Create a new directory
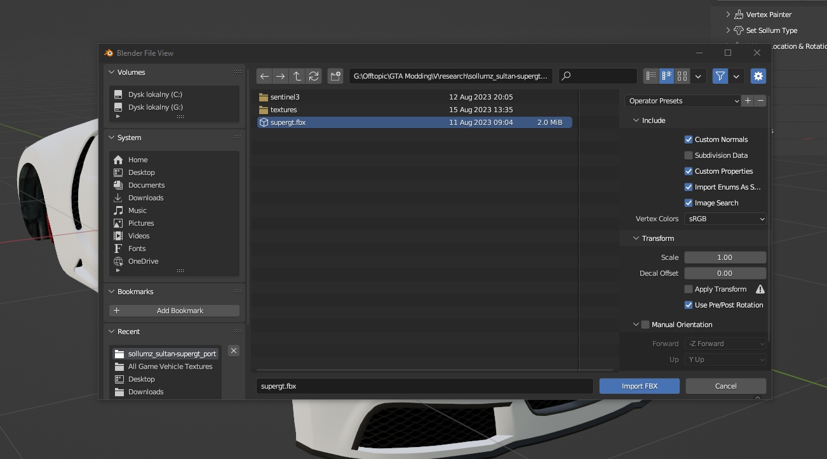 335,76
